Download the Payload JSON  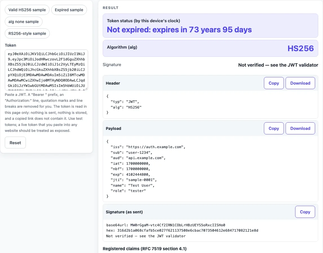[x=300, y=128]
